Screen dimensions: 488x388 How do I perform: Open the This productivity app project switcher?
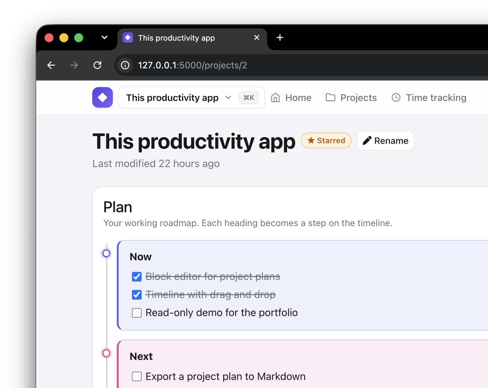tap(192, 97)
